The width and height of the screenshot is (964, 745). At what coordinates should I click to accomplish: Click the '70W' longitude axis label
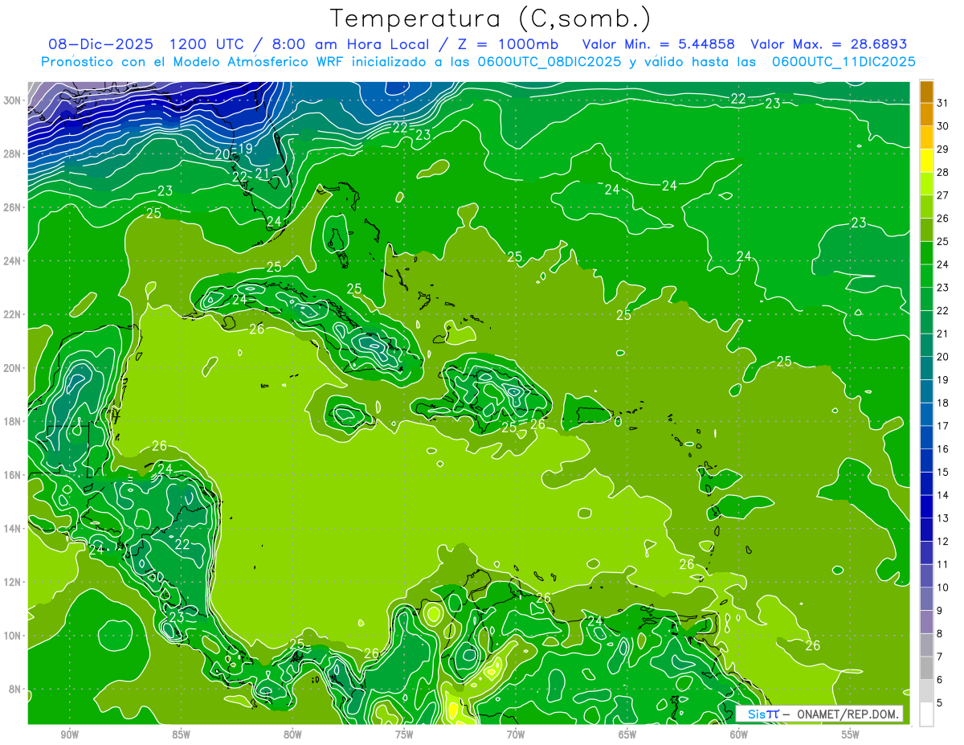516,735
